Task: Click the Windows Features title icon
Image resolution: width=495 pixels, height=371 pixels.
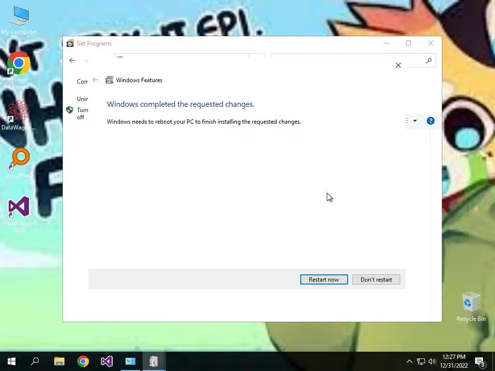Action: pos(110,80)
